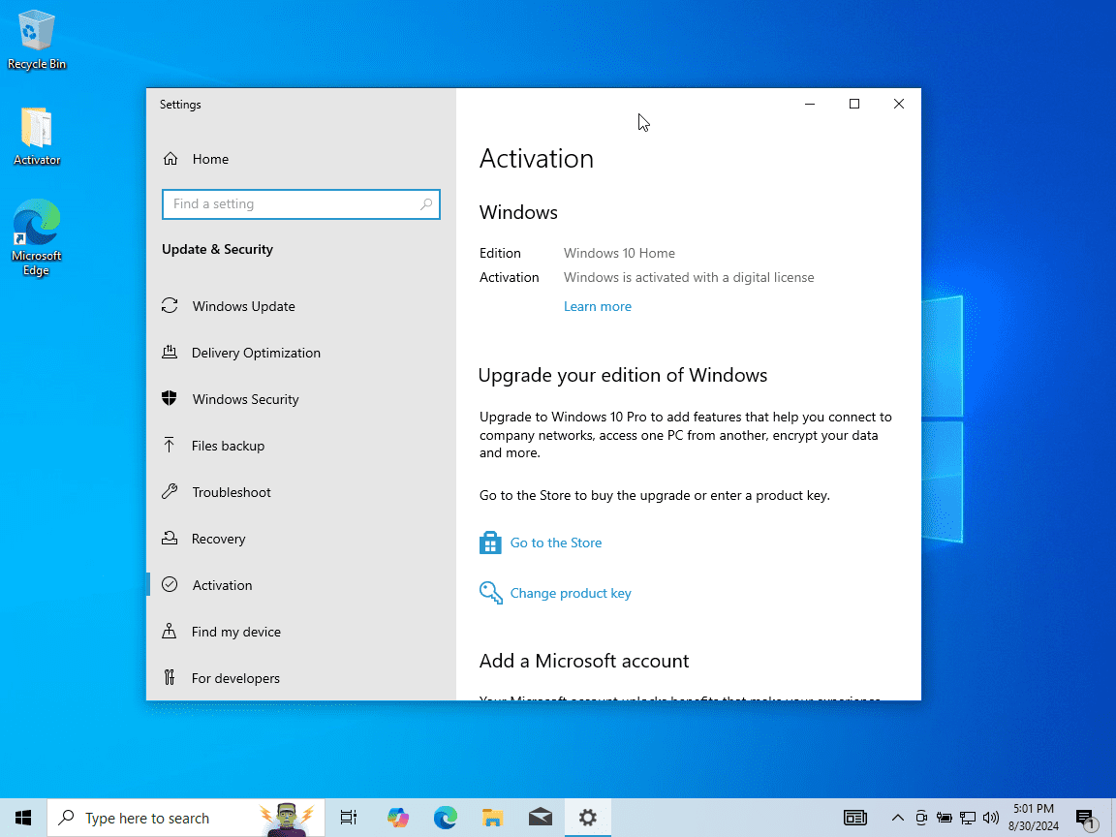
Task: Open News and interests widget
Action: [854, 818]
